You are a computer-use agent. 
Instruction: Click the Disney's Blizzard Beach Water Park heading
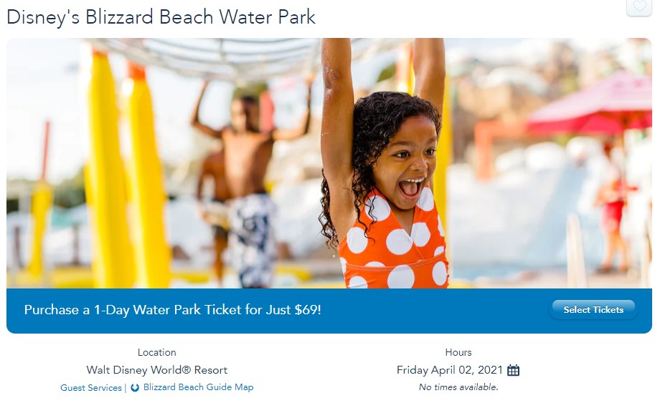(x=161, y=17)
